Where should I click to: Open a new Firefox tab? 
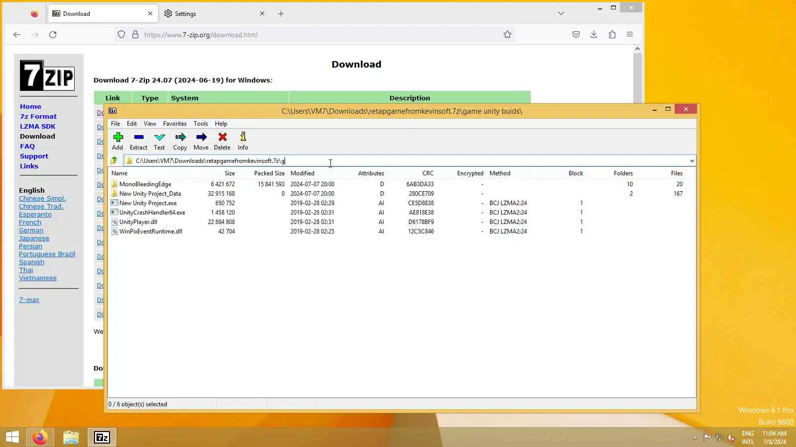click(x=281, y=14)
